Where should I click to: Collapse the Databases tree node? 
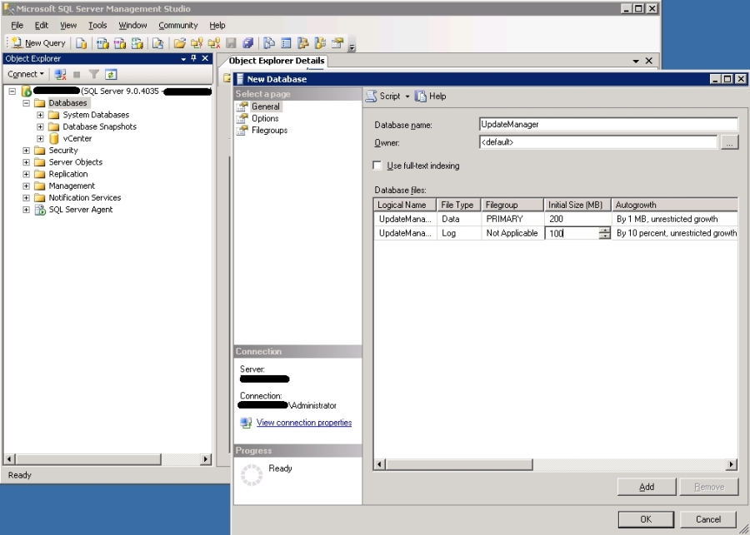27,102
